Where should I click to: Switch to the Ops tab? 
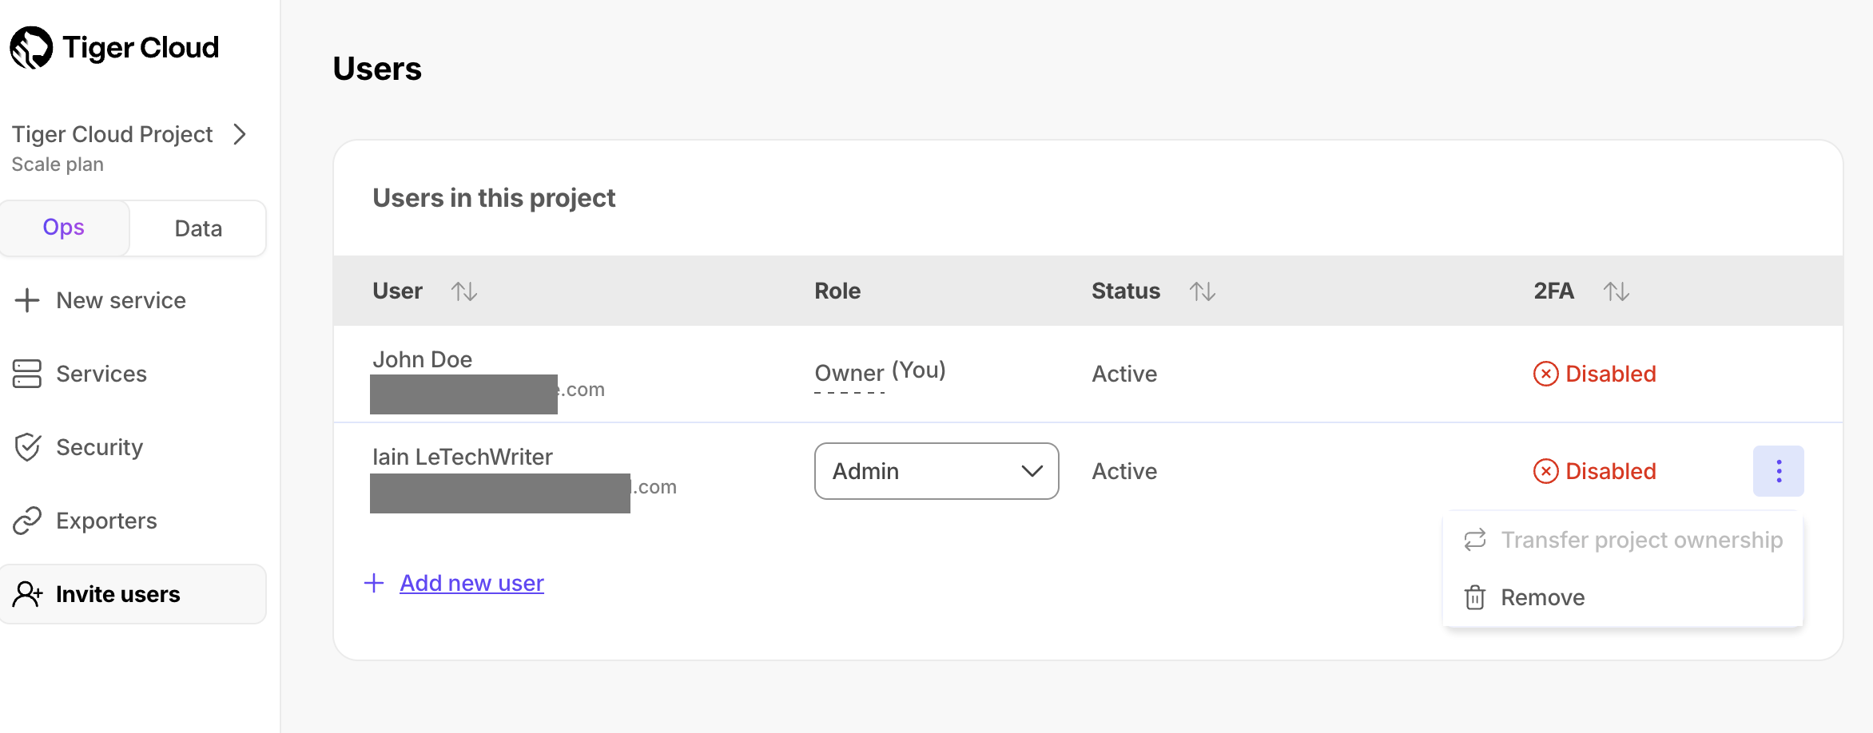pos(64,228)
